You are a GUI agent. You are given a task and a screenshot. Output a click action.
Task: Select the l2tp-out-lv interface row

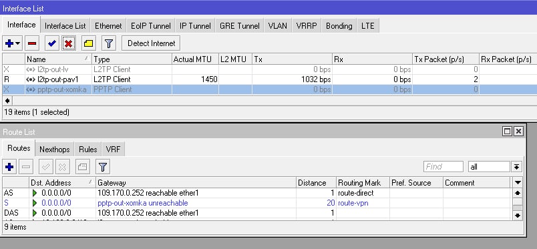pyautogui.click(x=270, y=69)
